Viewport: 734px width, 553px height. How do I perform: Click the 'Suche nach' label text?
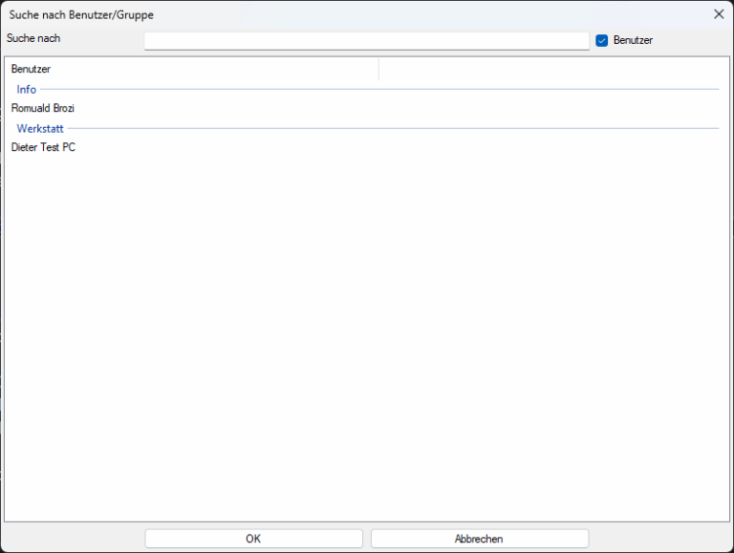[x=33, y=38]
